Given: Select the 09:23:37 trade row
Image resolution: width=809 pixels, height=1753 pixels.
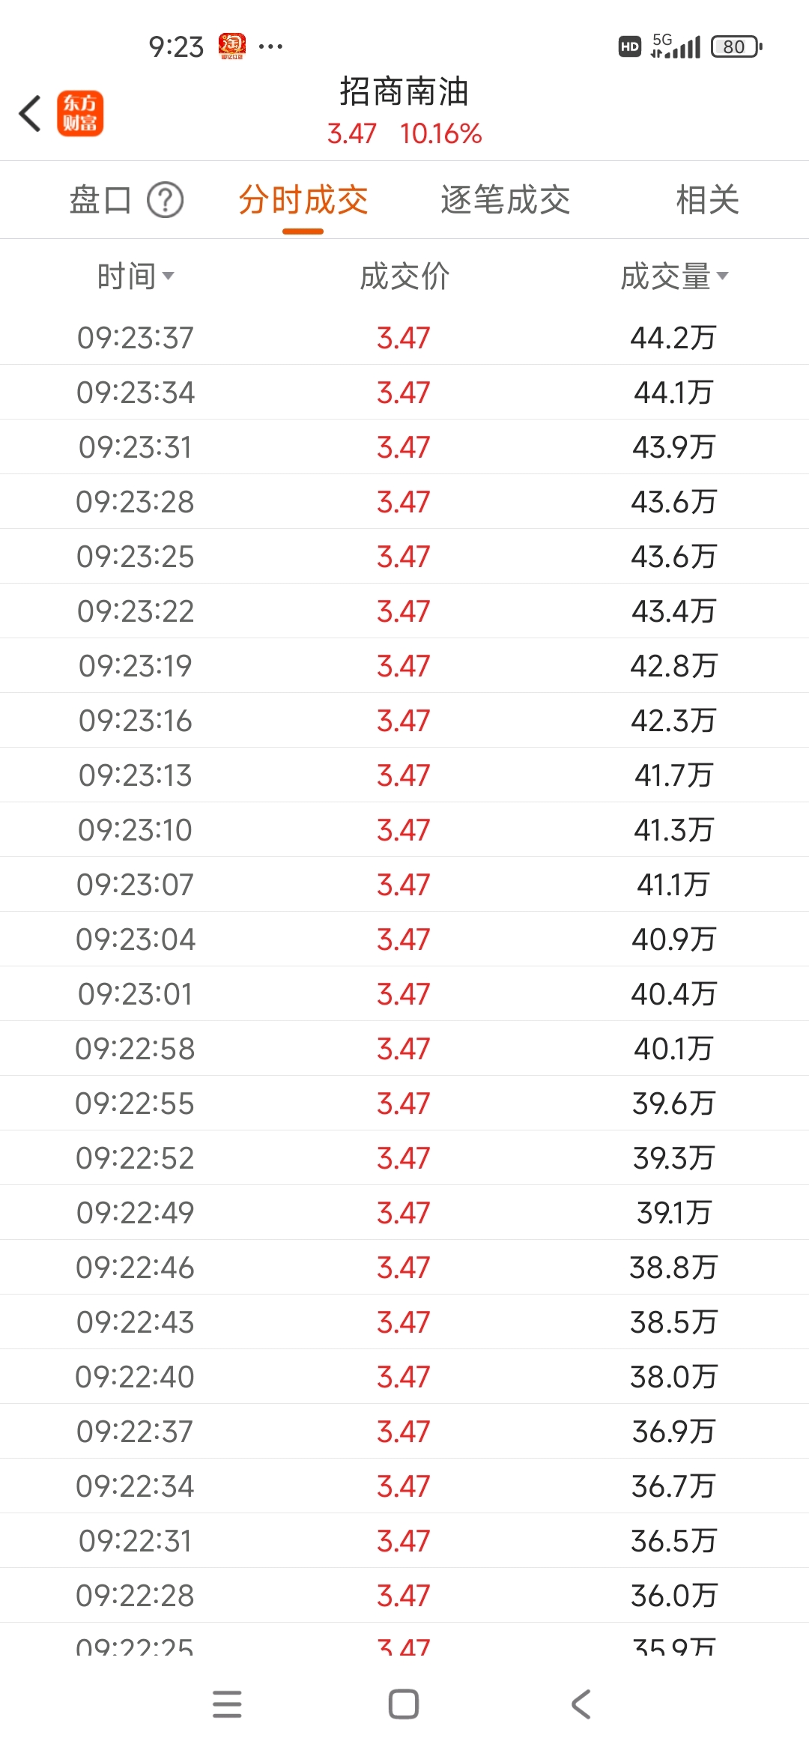Looking at the screenshot, I should 404,338.
